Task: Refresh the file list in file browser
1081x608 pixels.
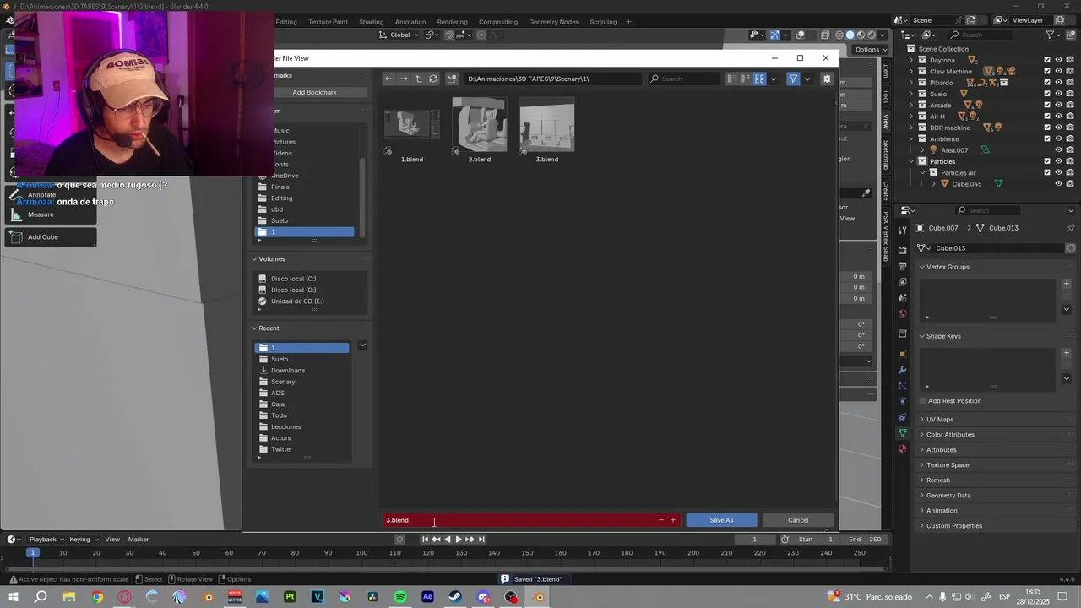Action: [433, 79]
